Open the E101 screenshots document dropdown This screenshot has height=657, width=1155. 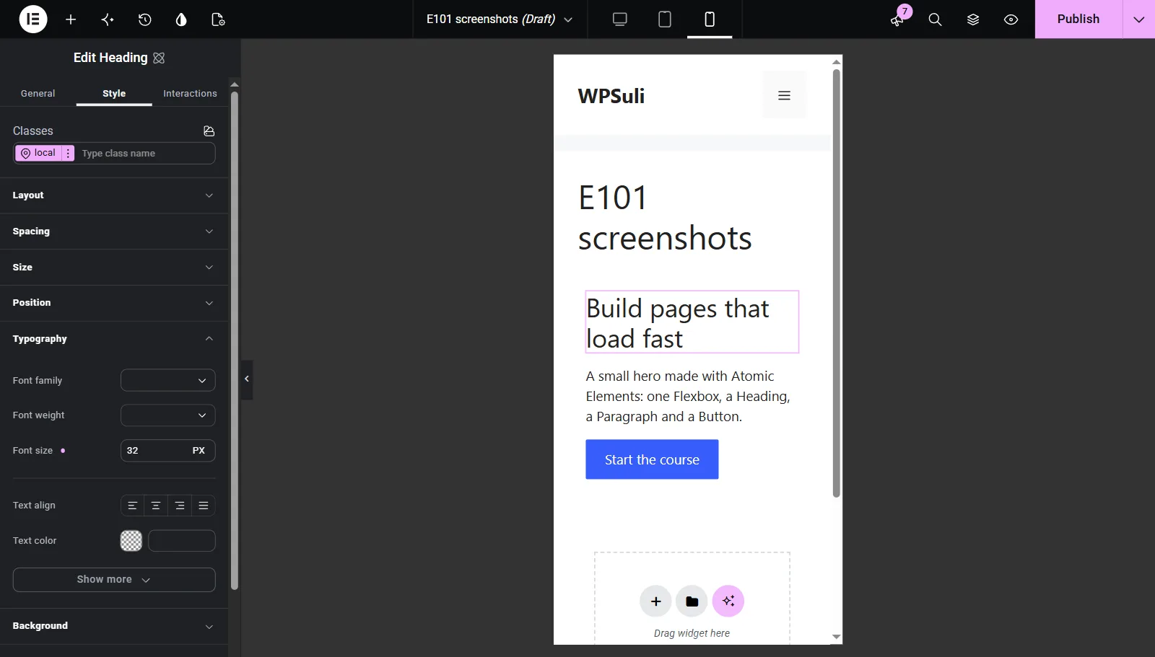click(500, 19)
